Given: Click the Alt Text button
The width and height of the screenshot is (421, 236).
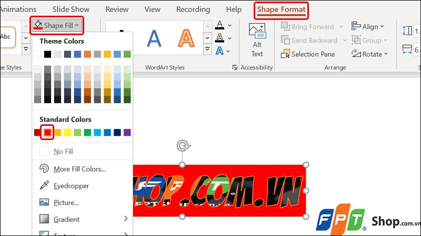Looking at the screenshot, I should (x=257, y=40).
